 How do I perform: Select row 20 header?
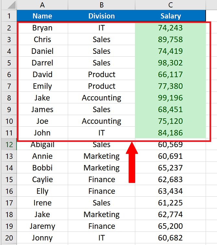tap(9, 238)
